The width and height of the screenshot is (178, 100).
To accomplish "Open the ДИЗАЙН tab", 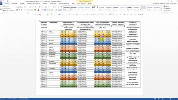I will click(x=22, y=4).
